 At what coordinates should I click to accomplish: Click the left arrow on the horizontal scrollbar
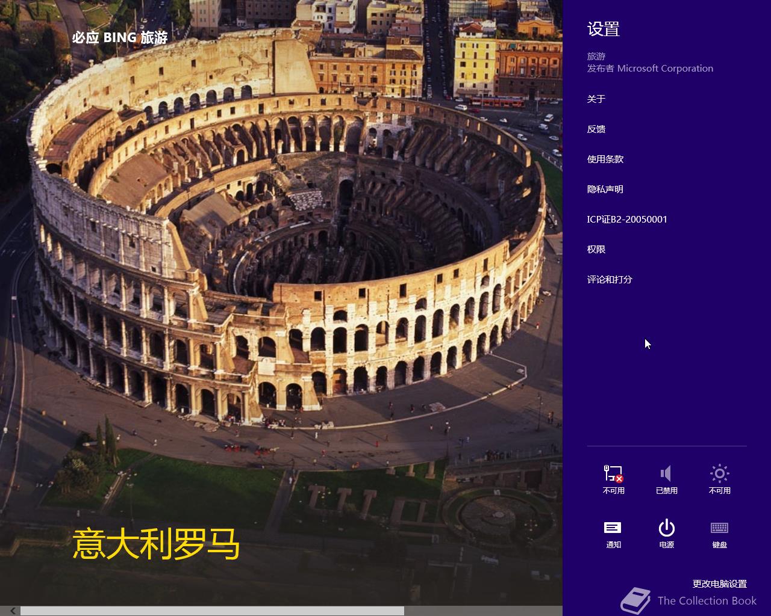13,611
